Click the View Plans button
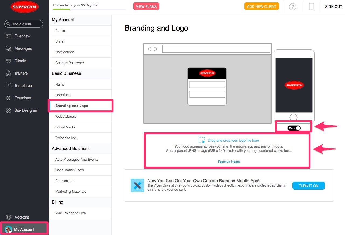Screen dimensions: 345x235 tap(146, 6)
